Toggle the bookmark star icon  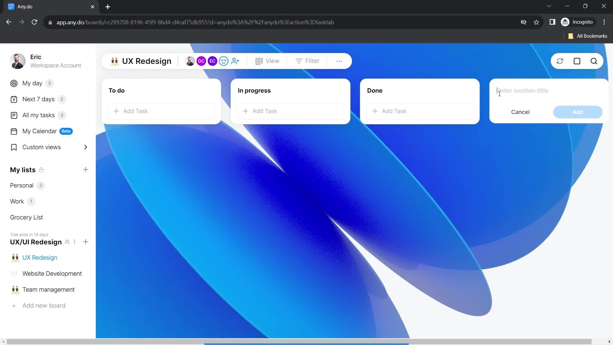(x=536, y=22)
